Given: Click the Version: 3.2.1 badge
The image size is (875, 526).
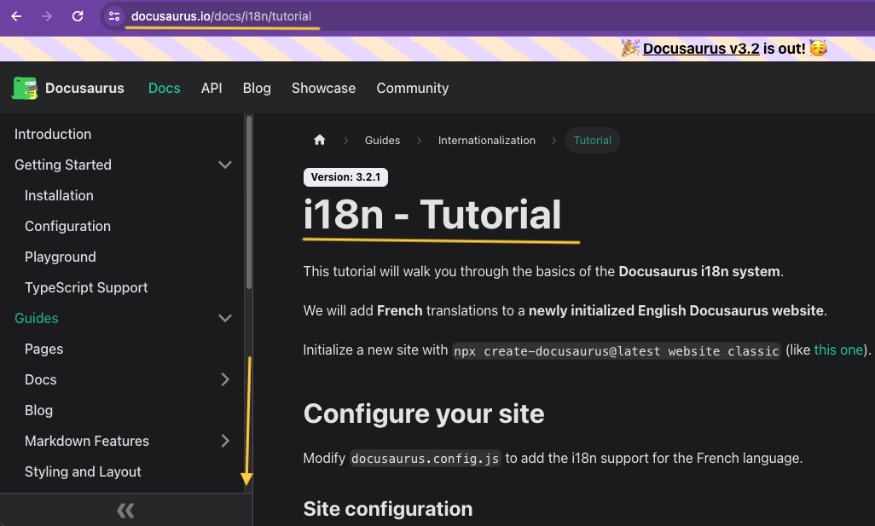Looking at the screenshot, I should 345,176.
